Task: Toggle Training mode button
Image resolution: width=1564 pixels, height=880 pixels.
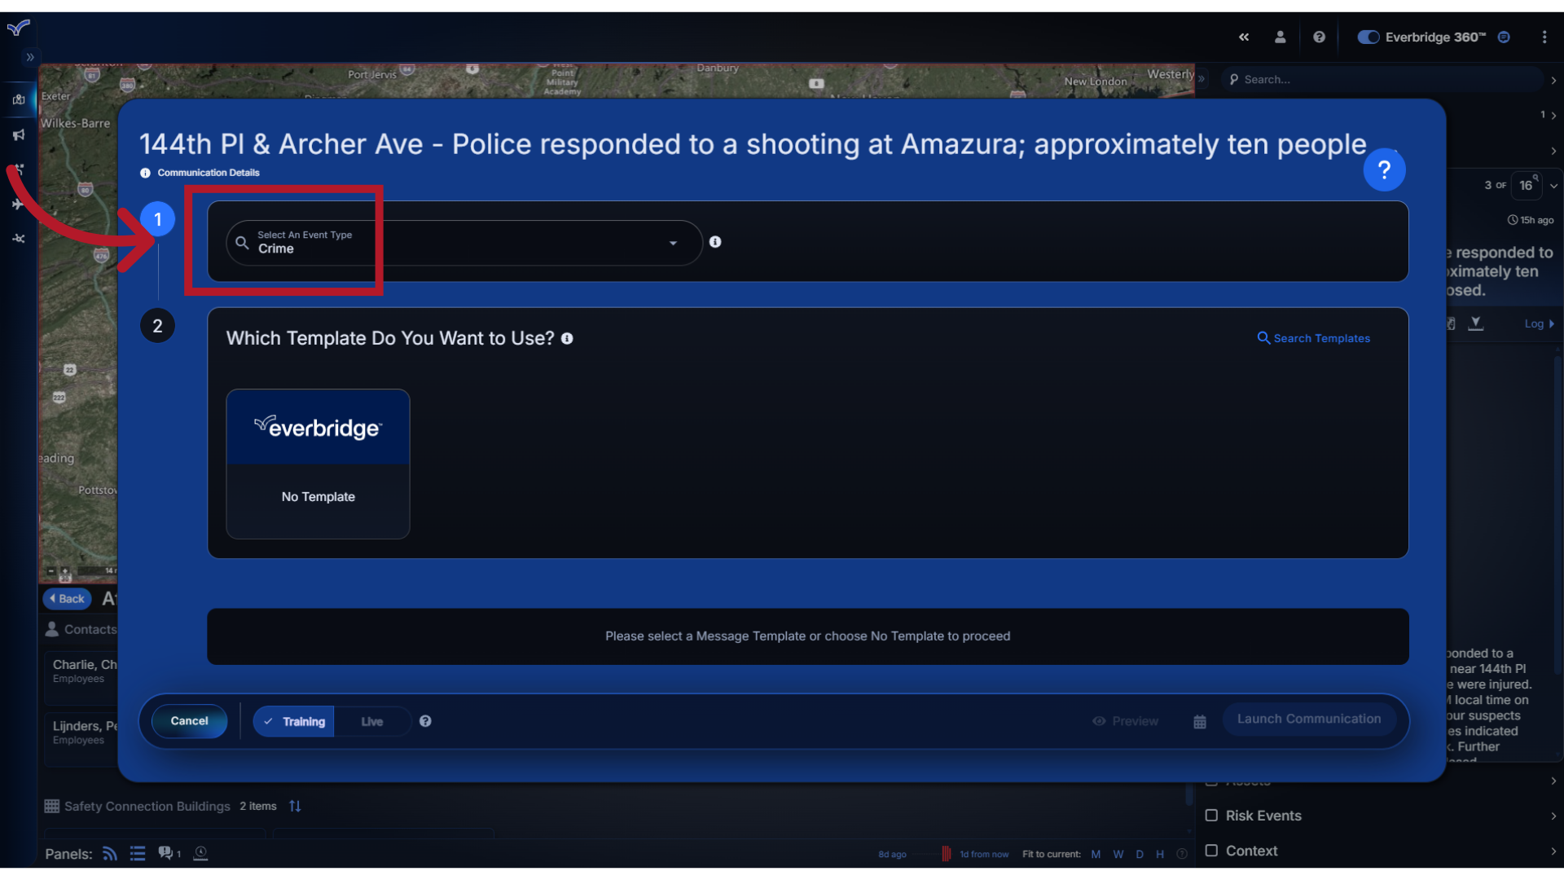Action: pos(296,720)
